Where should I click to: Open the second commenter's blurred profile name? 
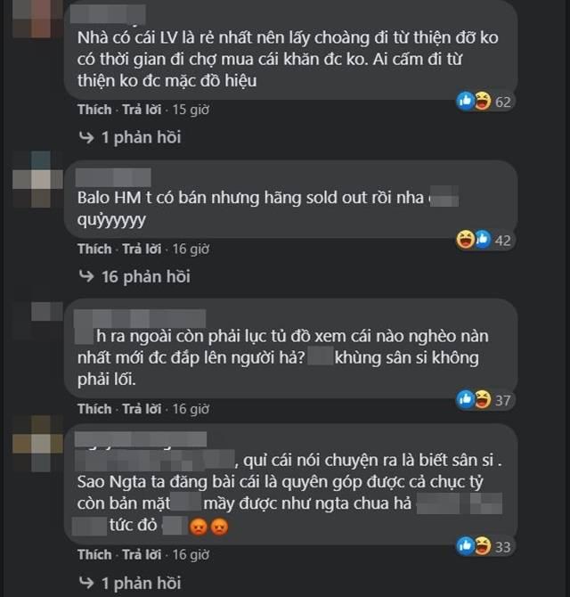113,177
